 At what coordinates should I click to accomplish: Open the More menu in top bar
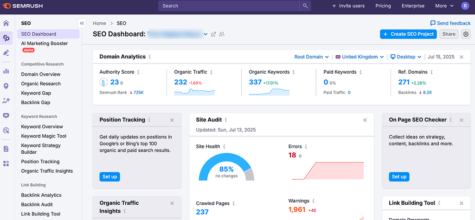(444, 6)
